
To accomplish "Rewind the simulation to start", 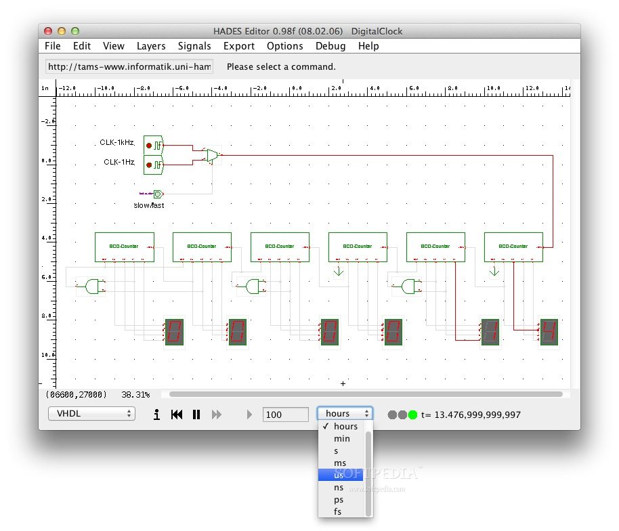I will click(177, 414).
